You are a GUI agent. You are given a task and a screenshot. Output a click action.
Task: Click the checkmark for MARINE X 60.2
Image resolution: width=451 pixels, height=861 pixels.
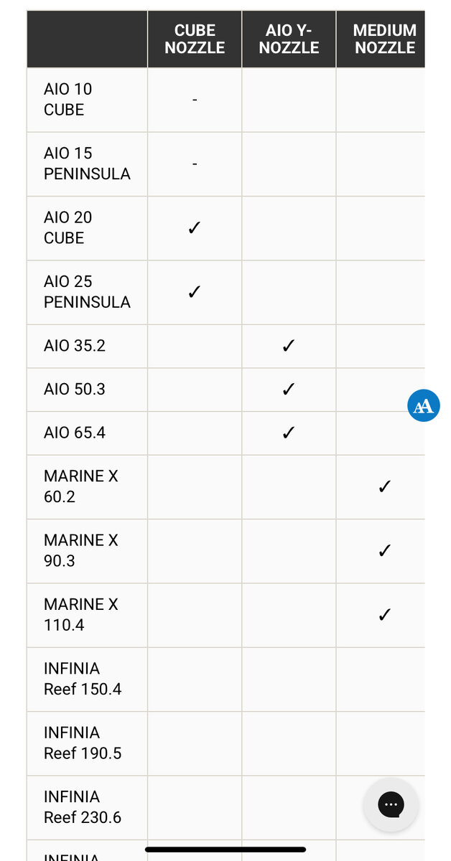tap(384, 486)
